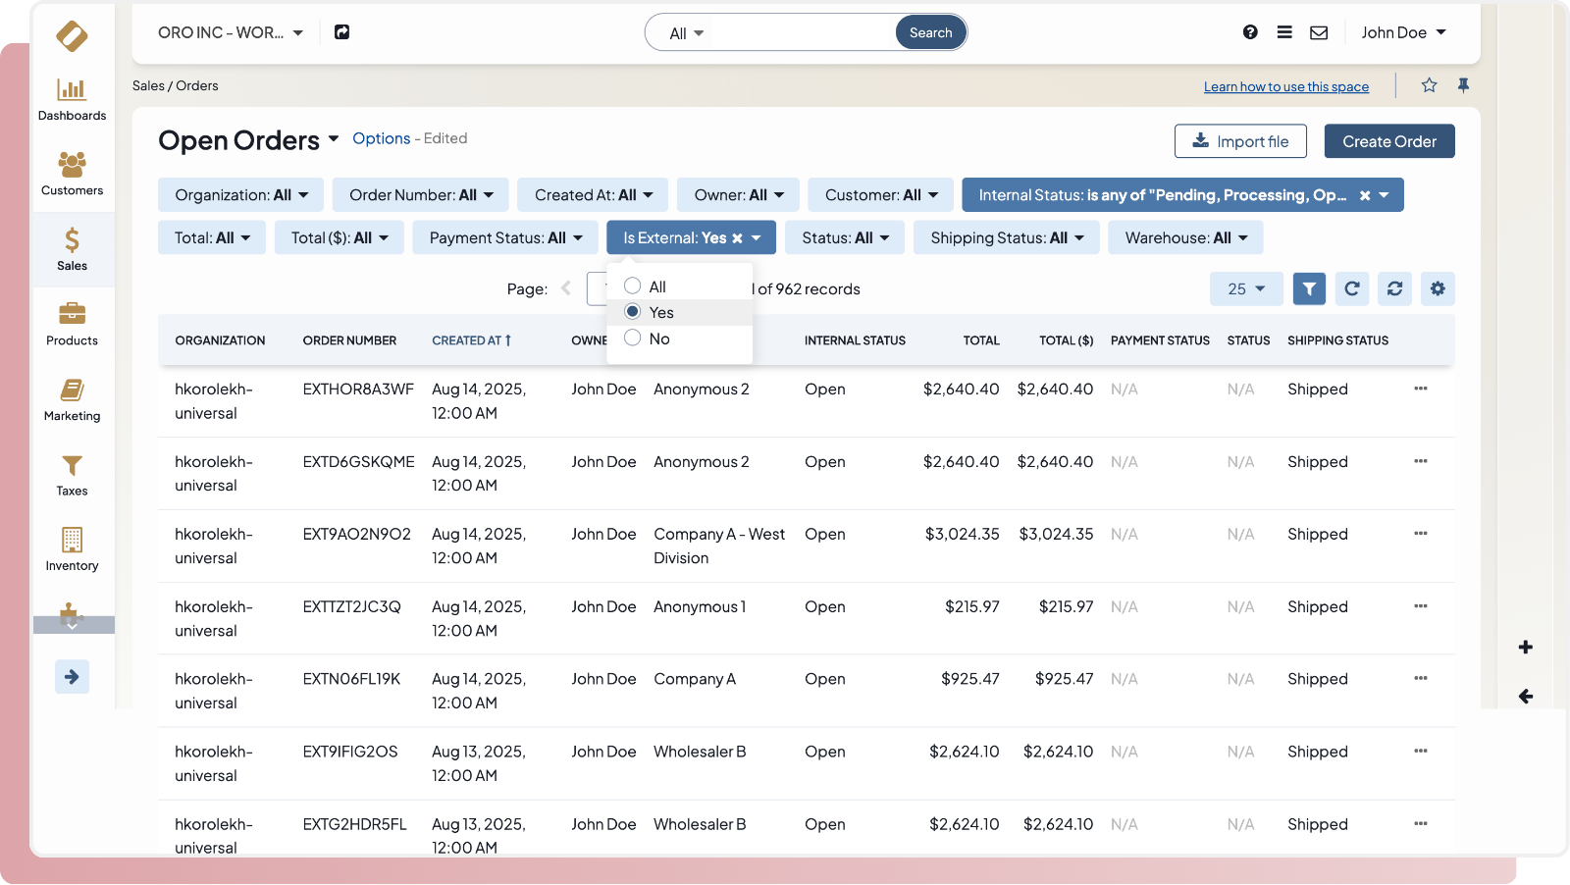This screenshot has width=1570, height=885.
Task: Click the left arrow icon on right edge
Action: (1525, 696)
